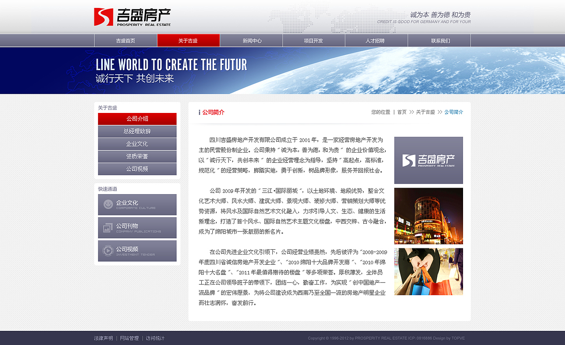Click the 诚行天下 共创未来 banner slogan

(135, 79)
